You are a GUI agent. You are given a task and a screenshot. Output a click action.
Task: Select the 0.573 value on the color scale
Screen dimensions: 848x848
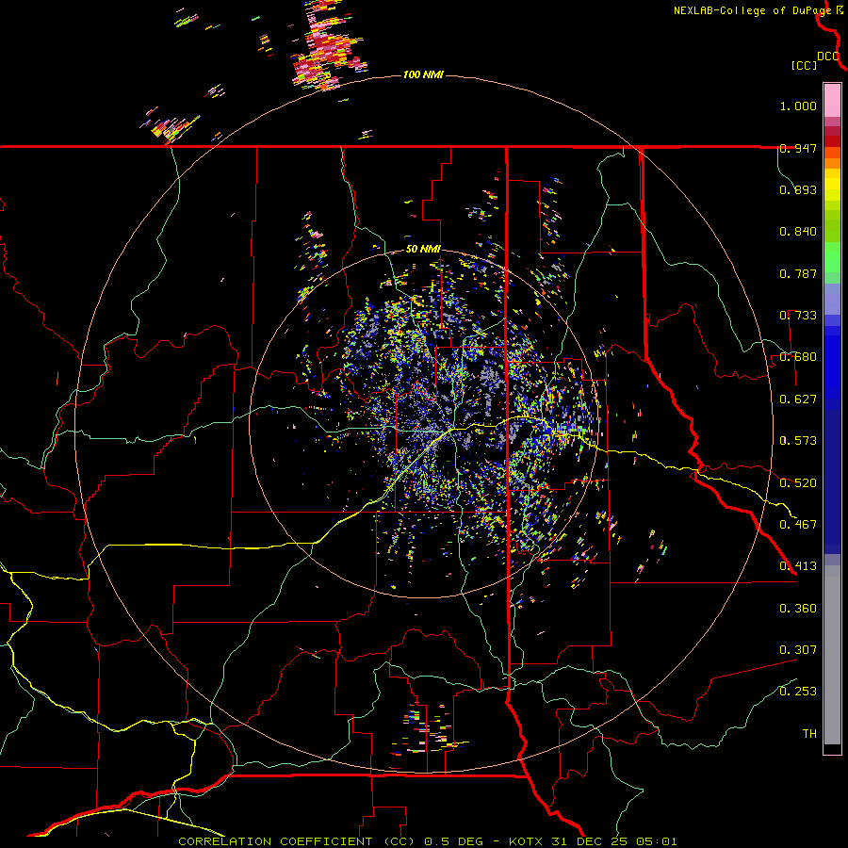click(x=798, y=441)
